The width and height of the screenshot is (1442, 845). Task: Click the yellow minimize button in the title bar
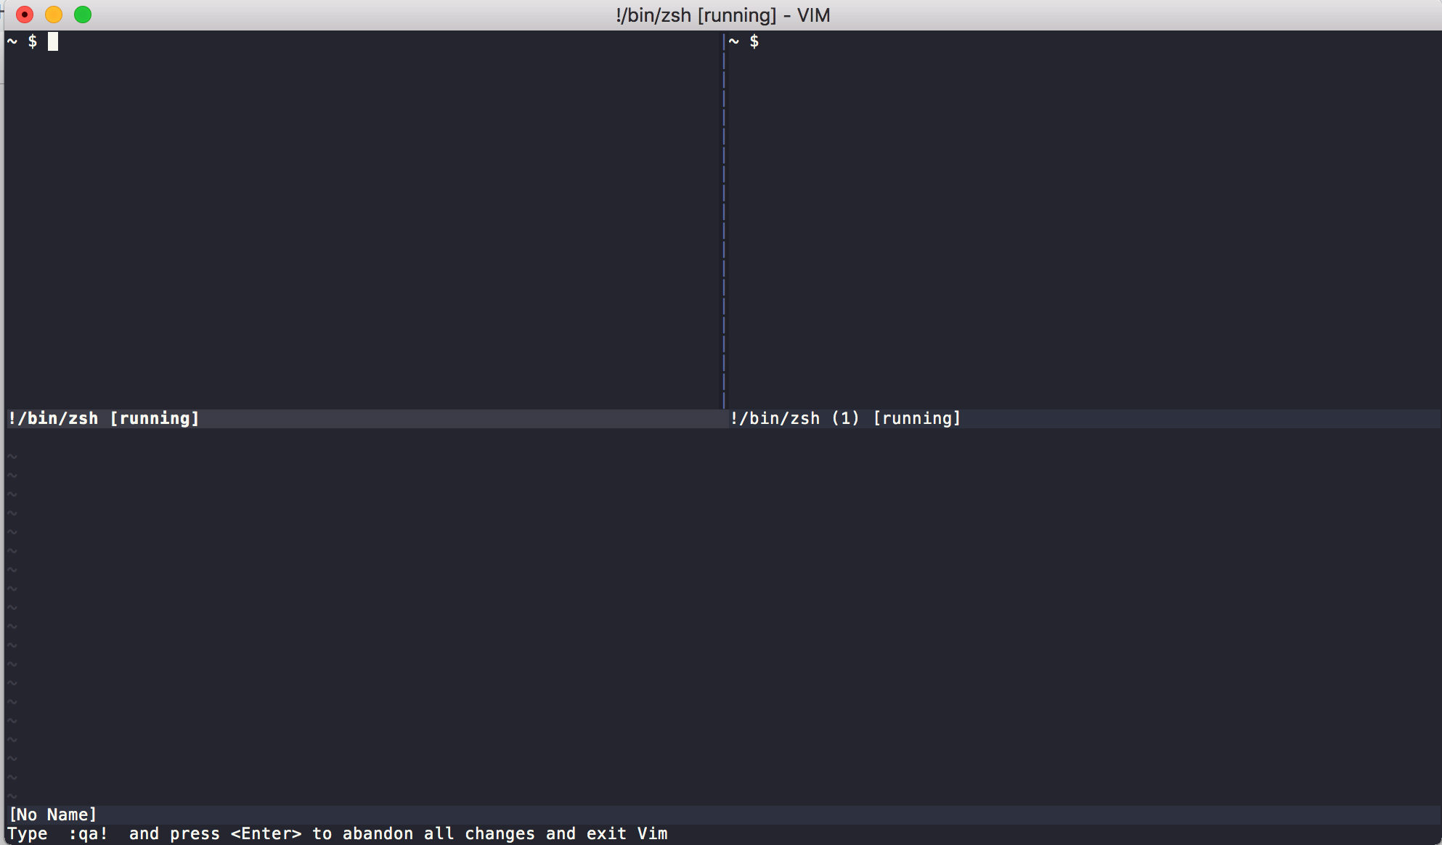coord(53,14)
